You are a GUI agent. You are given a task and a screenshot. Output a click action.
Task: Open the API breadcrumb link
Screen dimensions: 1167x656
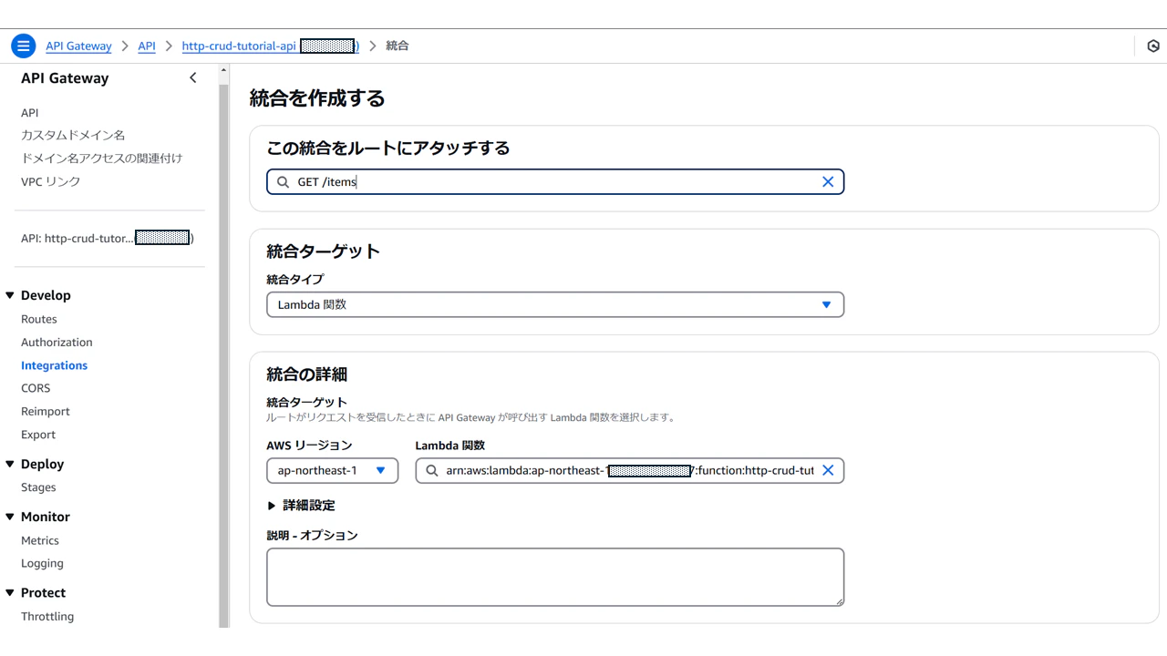147,46
